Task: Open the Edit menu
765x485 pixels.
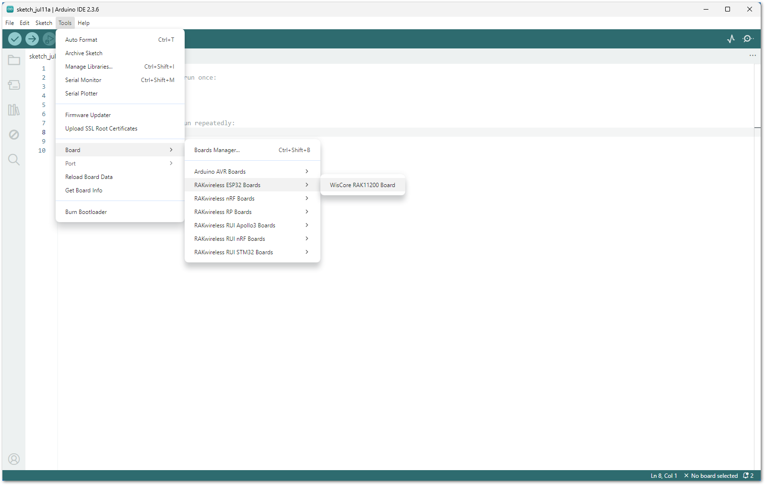Action: pyautogui.click(x=24, y=23)
